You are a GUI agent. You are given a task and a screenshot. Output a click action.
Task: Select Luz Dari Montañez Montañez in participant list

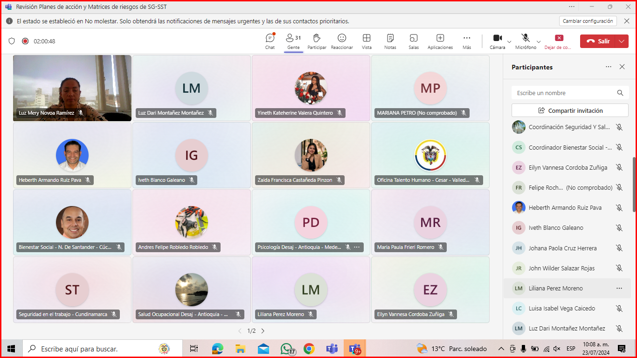[x=568, y=328]
